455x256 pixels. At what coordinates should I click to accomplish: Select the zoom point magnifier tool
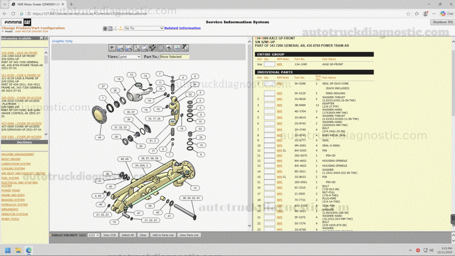tap(136, 48)
